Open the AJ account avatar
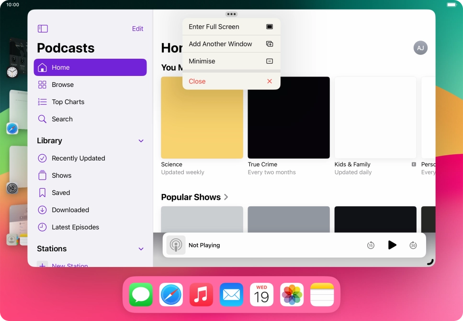Screen dimensions: 463x321 pyautogui.click(x=420, y=48)
